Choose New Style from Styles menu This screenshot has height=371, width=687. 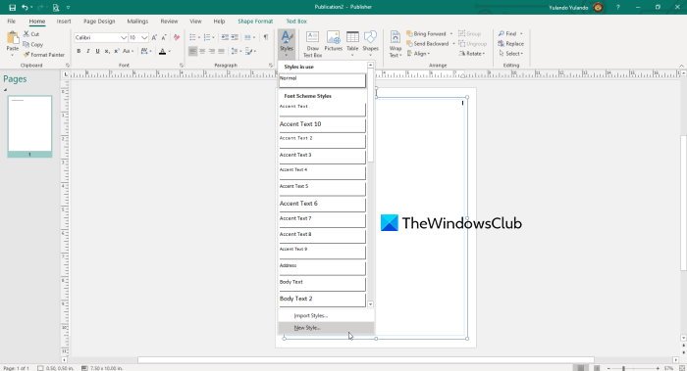[326, 328]
